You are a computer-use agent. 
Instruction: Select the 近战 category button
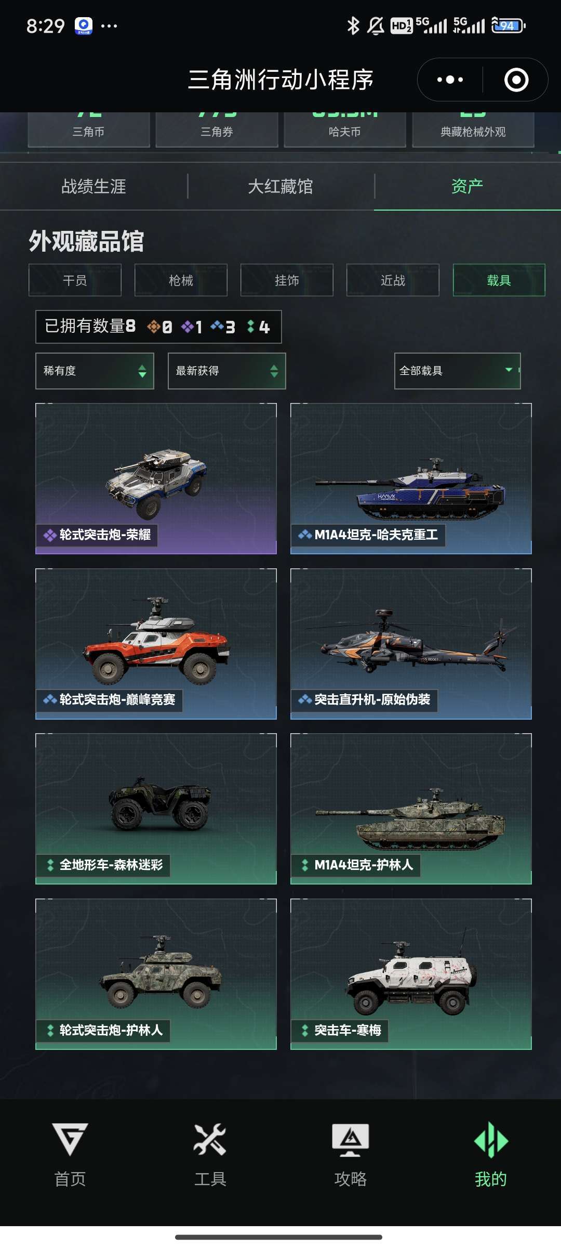point(393,280)
